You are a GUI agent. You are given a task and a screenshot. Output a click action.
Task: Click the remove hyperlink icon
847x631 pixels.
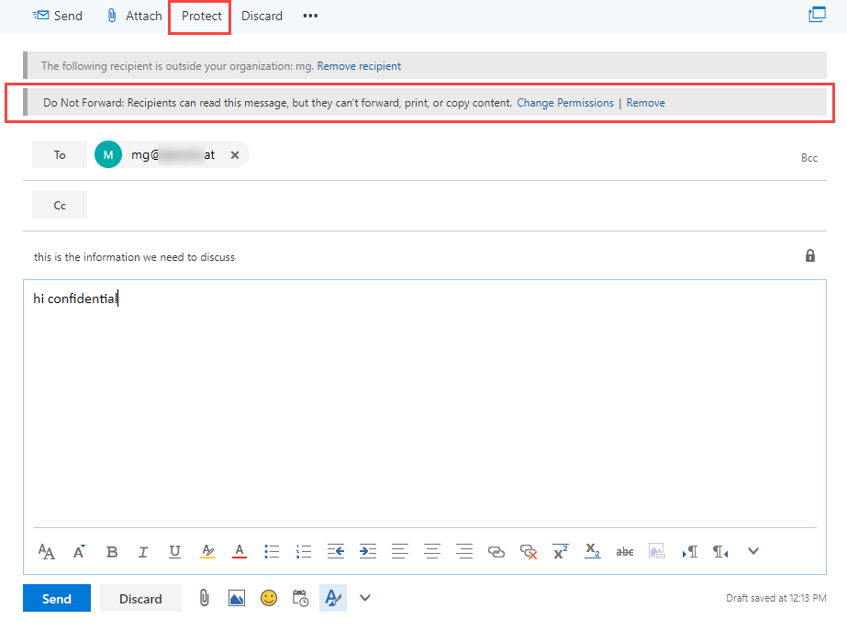[529, 551]
